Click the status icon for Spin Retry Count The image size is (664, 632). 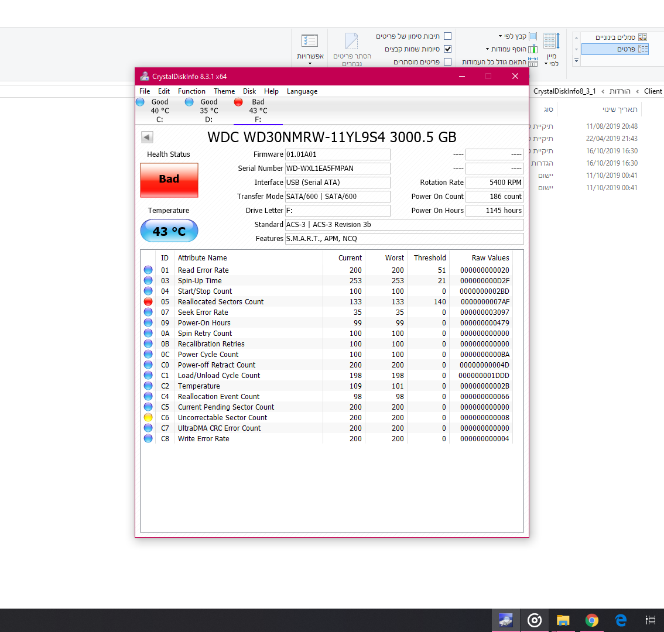coord(148,333)
